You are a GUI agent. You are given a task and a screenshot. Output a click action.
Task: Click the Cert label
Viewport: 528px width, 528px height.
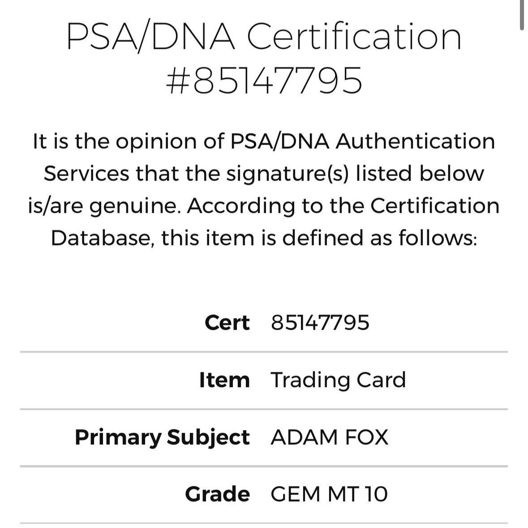(227, 322)
